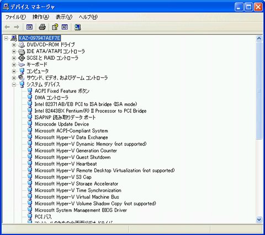The width and height of the screenshot is (265, 235).
Task: Click the scrollbar down arrow
Action: tap(259, 220)
